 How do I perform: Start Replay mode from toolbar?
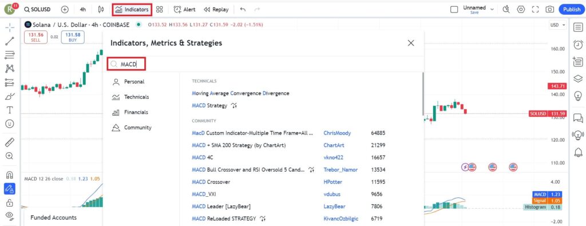[216, 9]
